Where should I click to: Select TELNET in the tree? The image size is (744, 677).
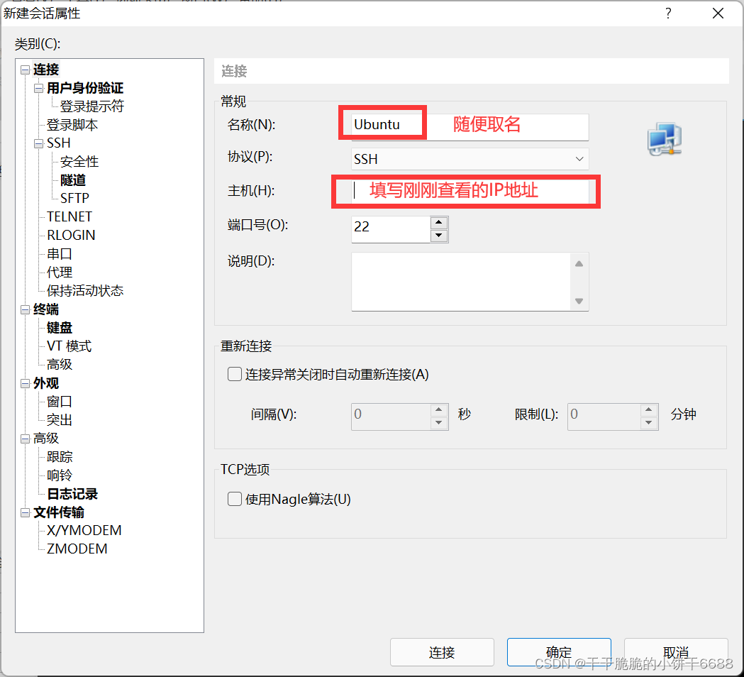coord(70,217)
